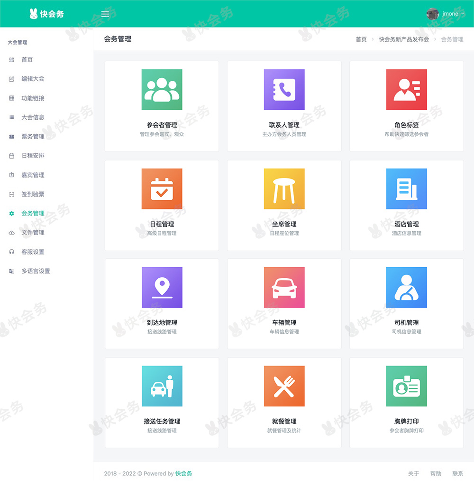Viewport: 474px width, 488px height.
Task: Open 签到验票 from the sidebar menu
Action: pos(31,194)
